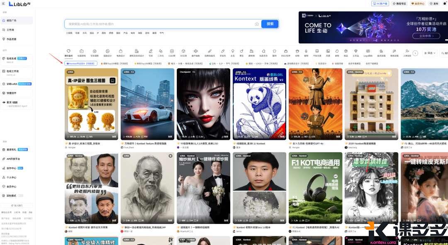Open the white sports car model card
Screen dimensions: 448x245
pos(147,104)
